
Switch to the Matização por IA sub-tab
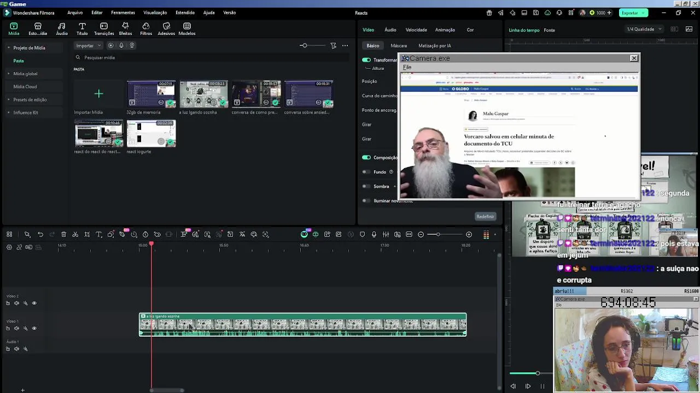435,46
